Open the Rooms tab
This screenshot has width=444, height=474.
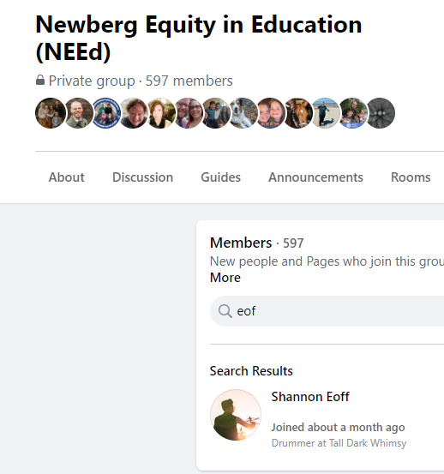pyautogui.click(x=411, y=177)
